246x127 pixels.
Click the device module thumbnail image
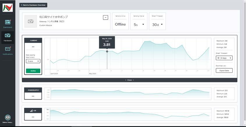(x=31, y=21)
